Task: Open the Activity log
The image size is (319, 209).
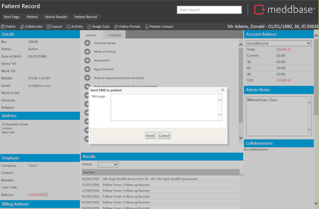Action: click(x=74, y=27)
